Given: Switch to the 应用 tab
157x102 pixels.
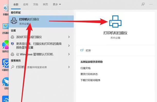Looking at the screenshot, I should pyautogui.click(x=26, y=5).
